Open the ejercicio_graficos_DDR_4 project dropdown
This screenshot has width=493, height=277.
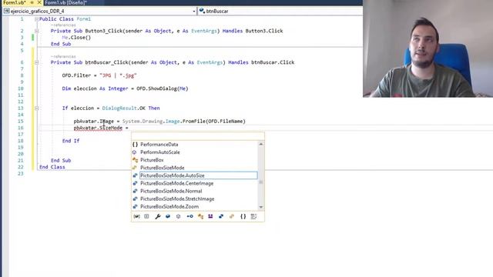(x=194, y=12)
